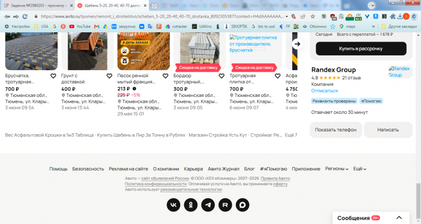
Task: Open the Помощь footer link
Action: 58,169
